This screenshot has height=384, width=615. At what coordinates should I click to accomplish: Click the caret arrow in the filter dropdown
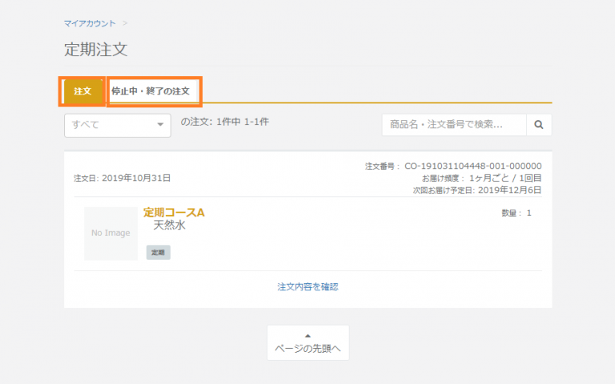(x=160, y=125)
